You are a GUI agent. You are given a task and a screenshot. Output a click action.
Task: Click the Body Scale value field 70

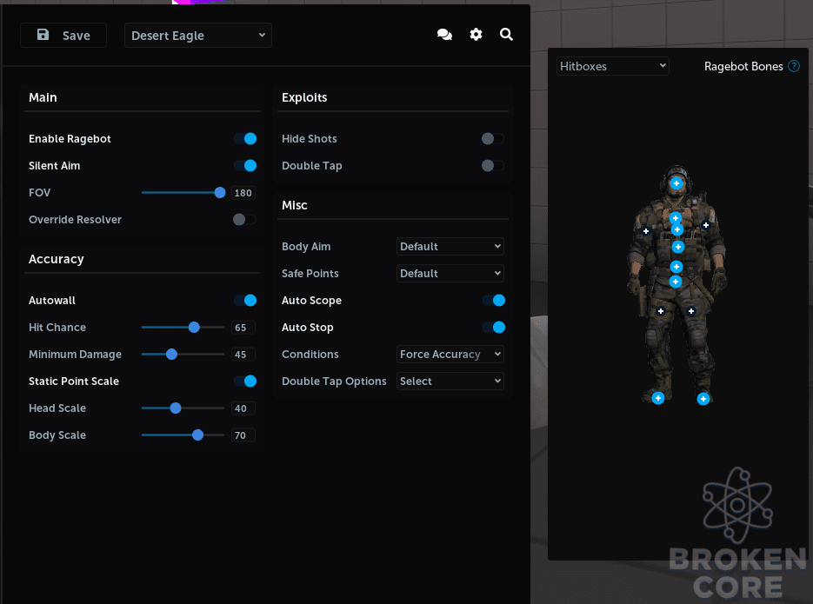(x=243, y=435)
